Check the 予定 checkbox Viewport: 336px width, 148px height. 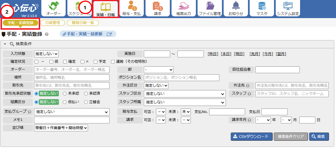pos(96,62)
